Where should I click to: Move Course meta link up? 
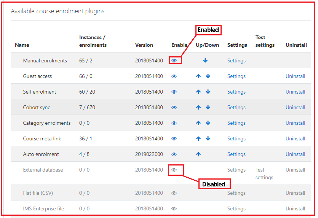[198, 138]
